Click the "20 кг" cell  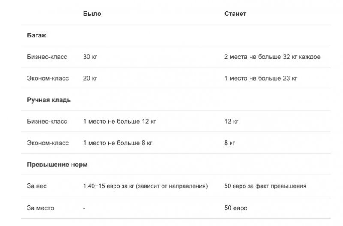tap(90, 78)
